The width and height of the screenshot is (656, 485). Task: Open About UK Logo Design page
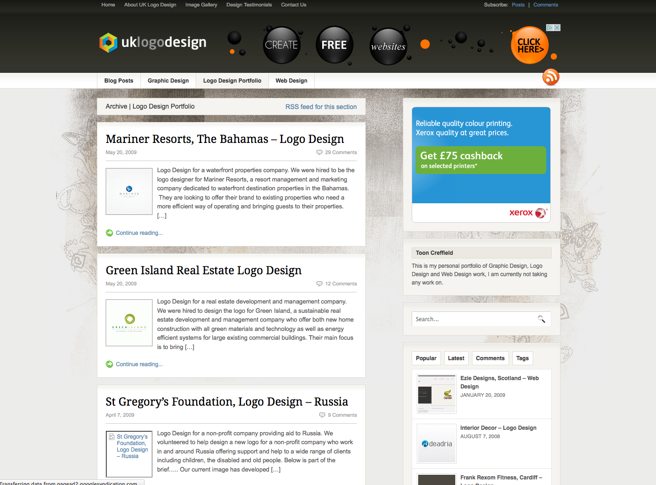tap(150, 5)
